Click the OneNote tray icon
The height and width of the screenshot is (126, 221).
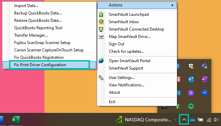coord(204,79)
